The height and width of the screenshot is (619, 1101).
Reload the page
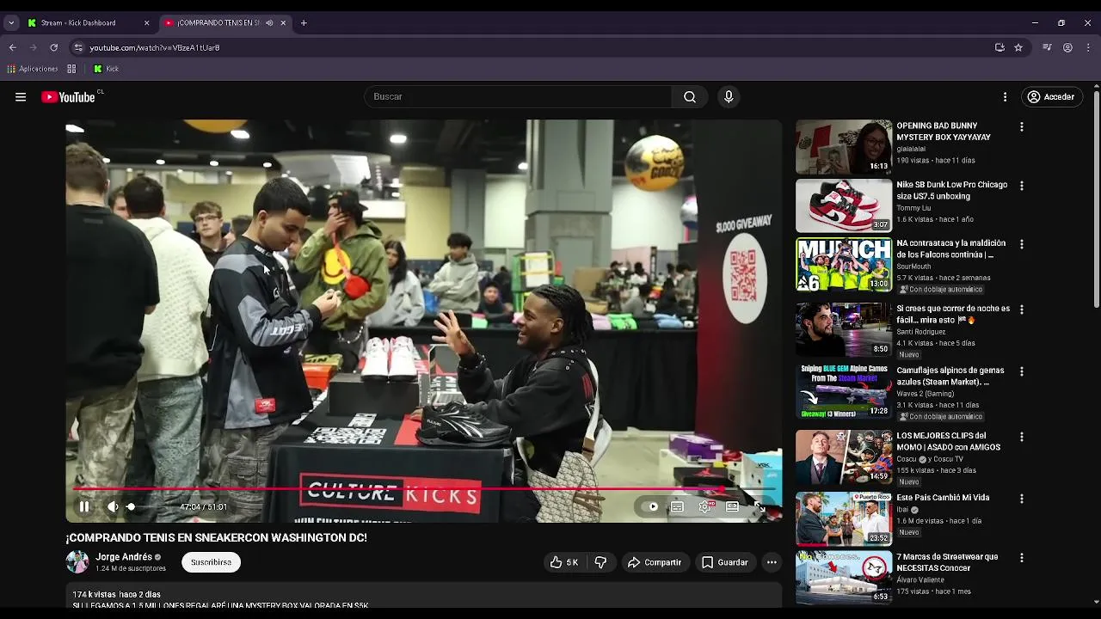point(54,47)
